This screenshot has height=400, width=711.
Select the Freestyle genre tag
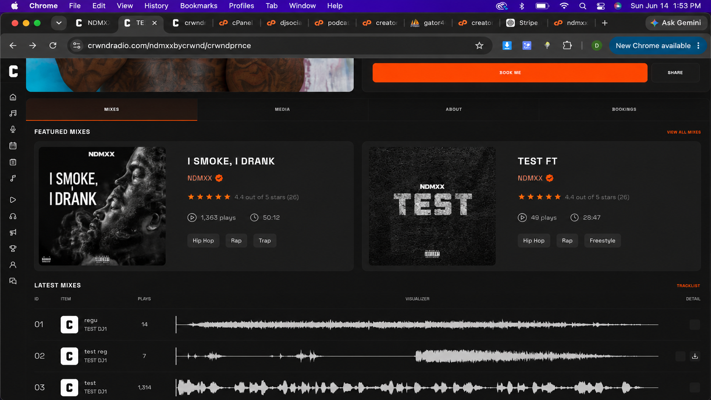click(x=603, y=241)
